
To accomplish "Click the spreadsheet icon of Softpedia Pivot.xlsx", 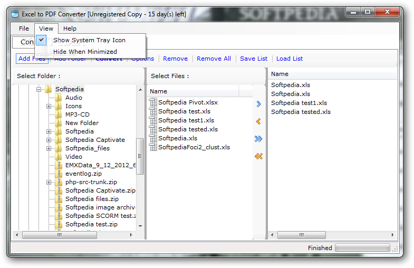I will coord(153,102).
